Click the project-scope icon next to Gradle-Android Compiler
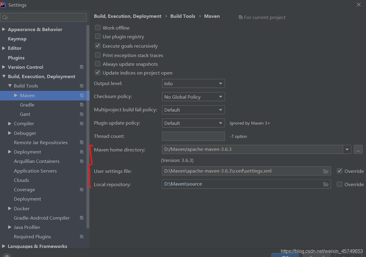Screen dimensions: 366x257 point(82,218)
